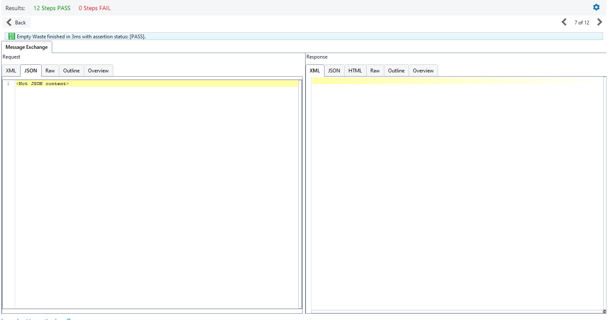Show the Request Raw tab
The width and height of the screenshot is (609, 320).
coord(50,71)
